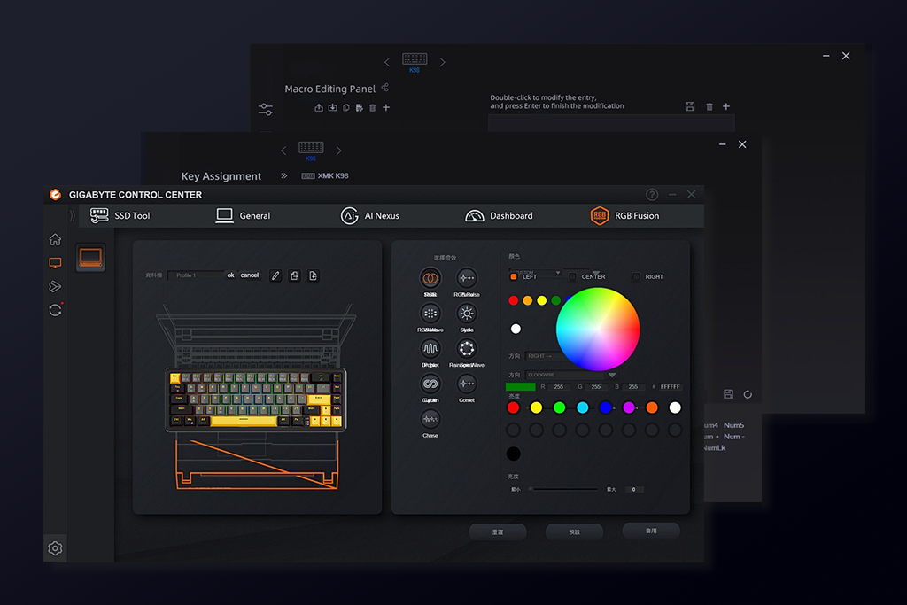The width and height of the screenshot is (907, 605).
Task: Click the cancel button next to Profile 1
Action: pos(249,275)
